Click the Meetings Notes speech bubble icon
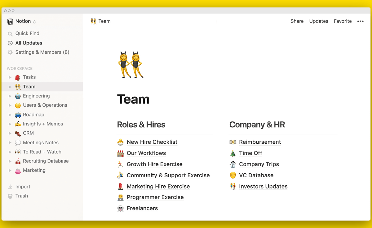This screenshot has height=228, width=372. click(18, 143)
